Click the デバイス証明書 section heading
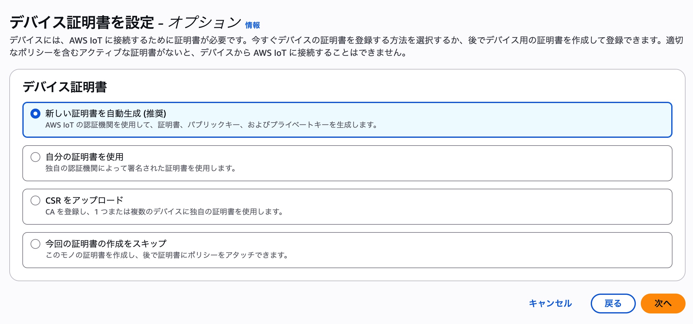This screenshot has height=324, width=693. click(x=65, y=87)
